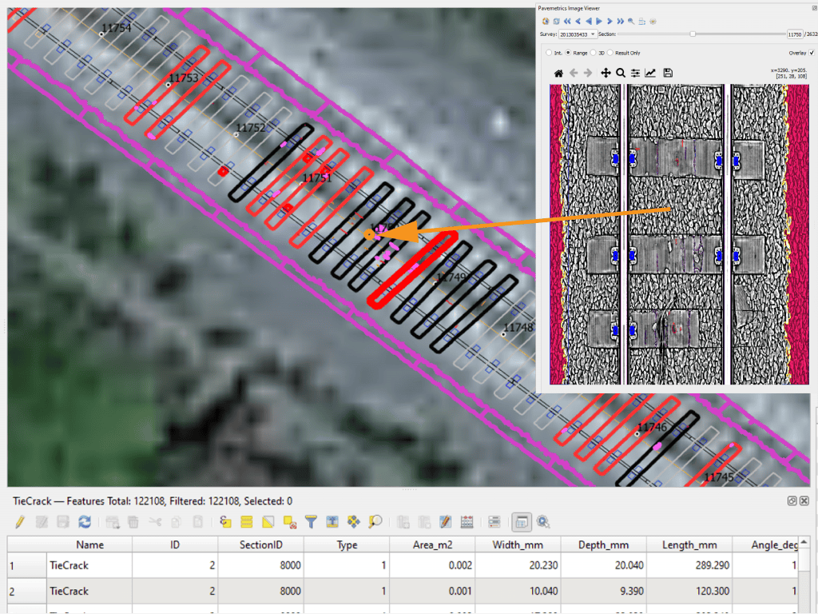Jump to the first section double arrow

tap(566, 22)
